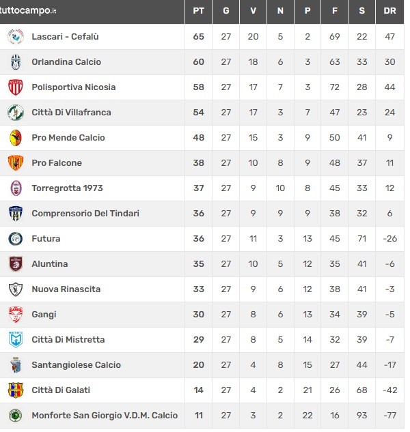Click the Pro Falcone shield logo
Image resolution: width=410 pixels, height=432 pixels.
(x=16, y=163)
